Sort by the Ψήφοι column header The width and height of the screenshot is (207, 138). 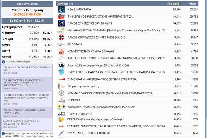(x=193, y=3)
